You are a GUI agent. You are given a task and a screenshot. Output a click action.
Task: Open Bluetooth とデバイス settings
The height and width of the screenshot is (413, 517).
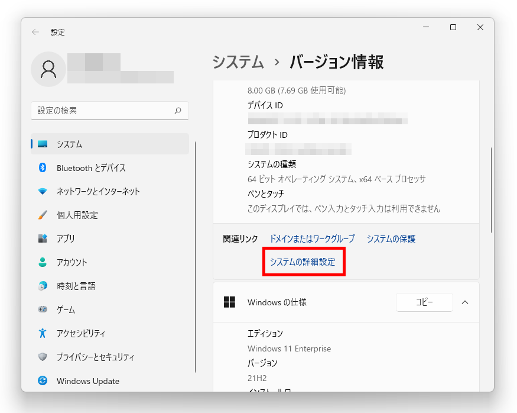click(x=110, y=167)
